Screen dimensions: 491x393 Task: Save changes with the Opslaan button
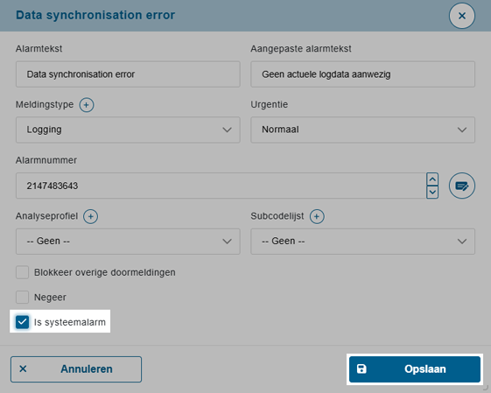pos(415,369)
